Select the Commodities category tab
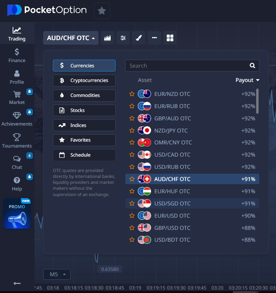The width and height of the screenshot is (276, 293). [x=84, y=96]
